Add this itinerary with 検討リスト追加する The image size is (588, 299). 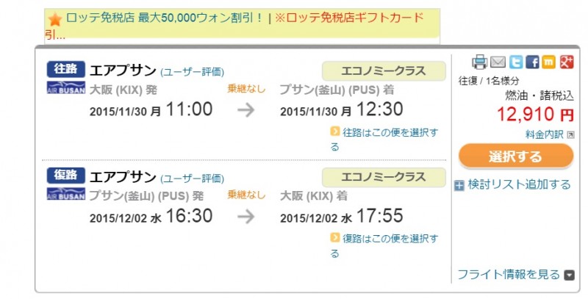point(519,184)
